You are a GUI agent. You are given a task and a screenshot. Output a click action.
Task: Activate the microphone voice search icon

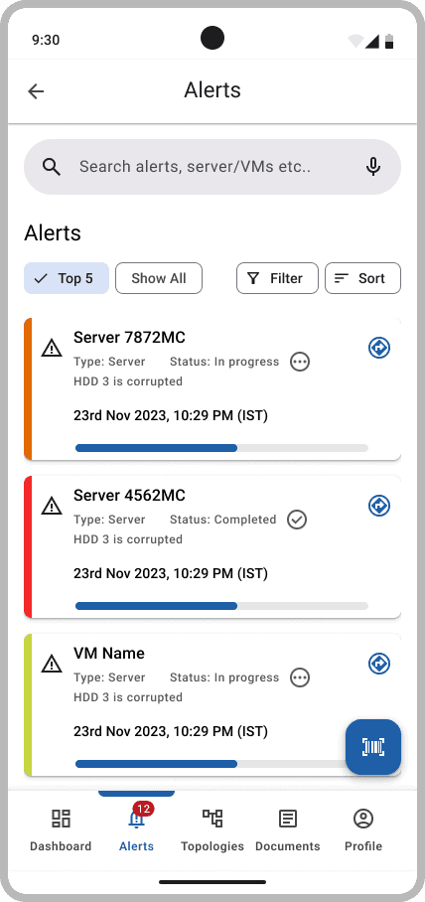[373, 167]
